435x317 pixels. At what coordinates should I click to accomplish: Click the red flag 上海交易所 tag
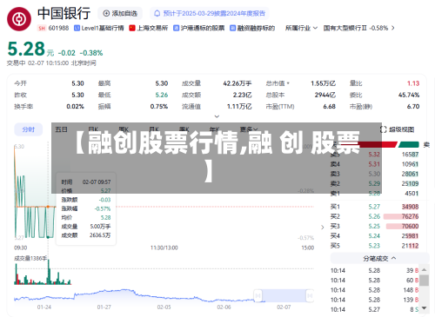149,28
